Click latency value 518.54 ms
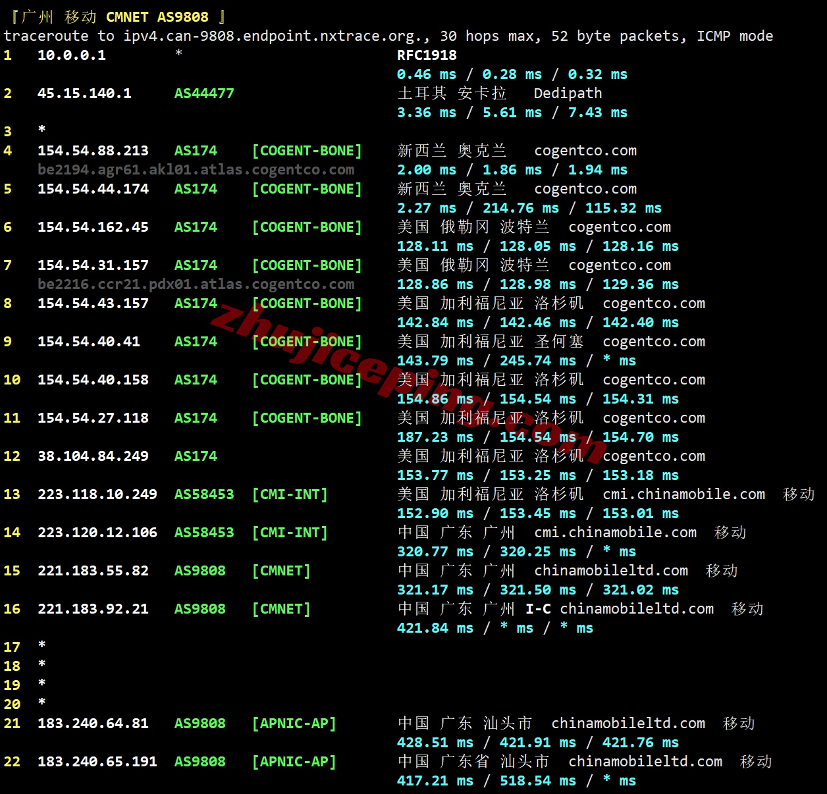Image resolution: width=827 pixels, height=794 pixels. pos(538,781)
